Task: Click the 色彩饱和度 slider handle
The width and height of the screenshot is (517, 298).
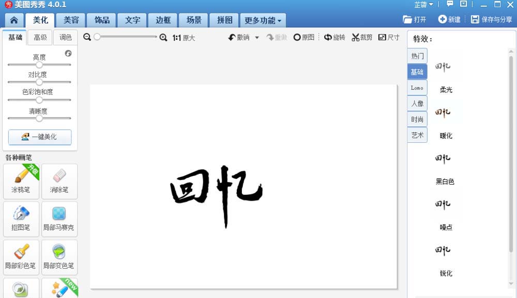Action: (x=39, y=100)
